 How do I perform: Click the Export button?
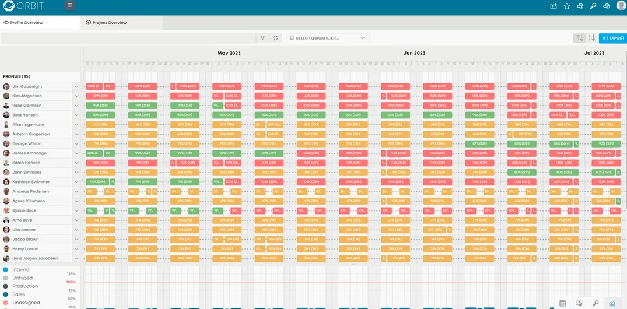point(613,38)
